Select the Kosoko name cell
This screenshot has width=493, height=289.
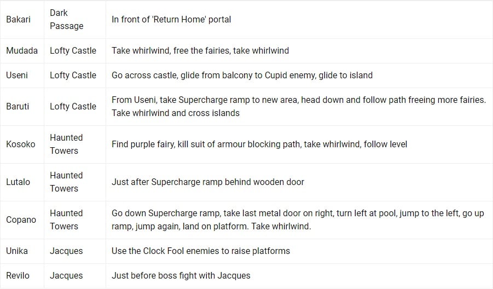(x=20, y=144)
